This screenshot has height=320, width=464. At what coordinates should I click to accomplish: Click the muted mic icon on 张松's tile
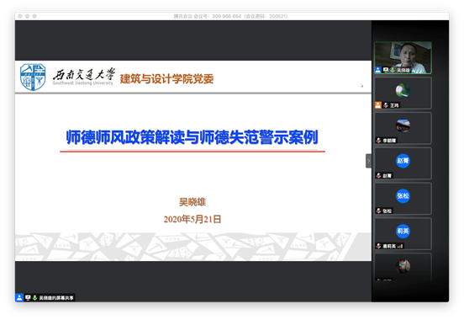pos(379,211)
